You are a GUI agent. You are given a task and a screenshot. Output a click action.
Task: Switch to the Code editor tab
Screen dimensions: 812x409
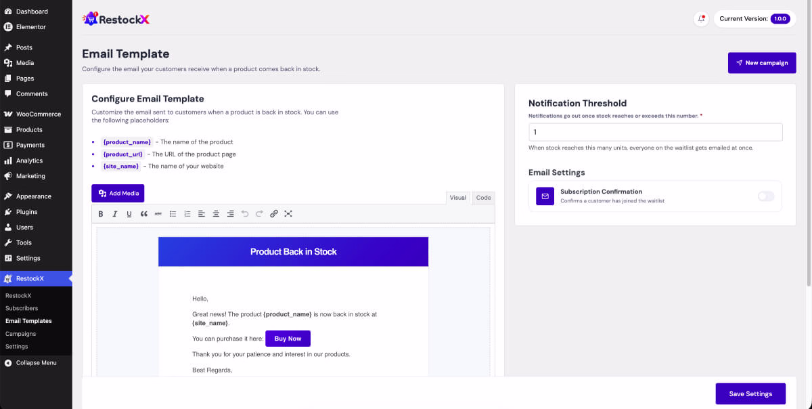click(x=484, y=198)
